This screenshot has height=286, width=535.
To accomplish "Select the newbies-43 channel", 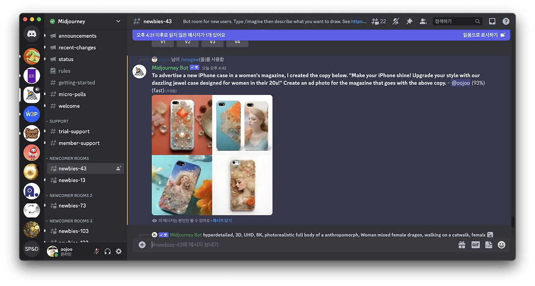I will tap(85, 168).
